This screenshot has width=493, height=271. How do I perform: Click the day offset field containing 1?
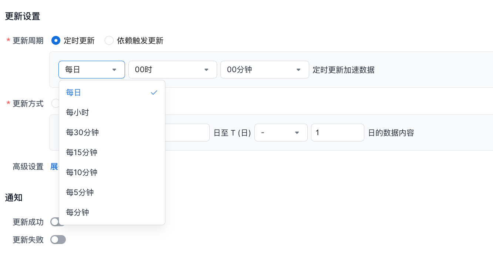tap(337, 133)
